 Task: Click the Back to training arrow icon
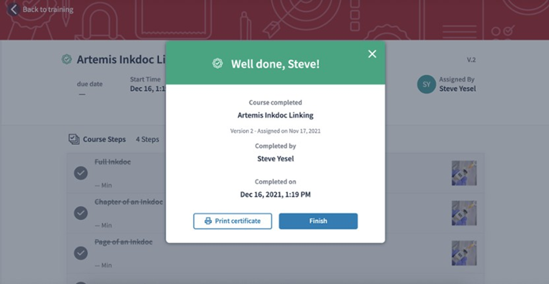pos(13,9)
